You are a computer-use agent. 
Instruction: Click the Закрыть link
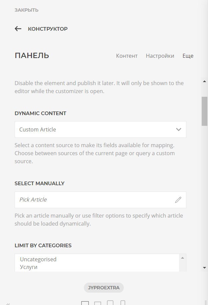point(26,10)
